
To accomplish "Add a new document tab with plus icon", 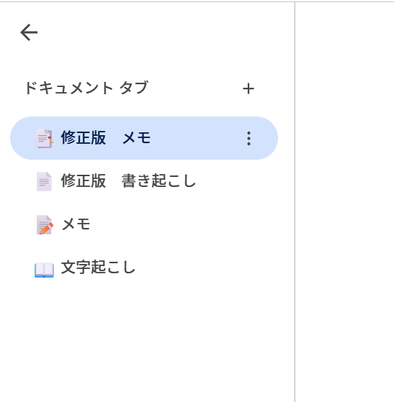I will point(249,88).
